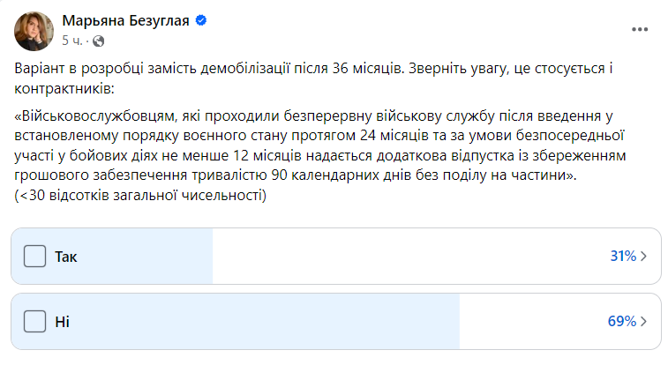The width and height of the screenshot is (668, 380).
Task: Expand voters via chevron beside 31%
Action: coord(643,257)
